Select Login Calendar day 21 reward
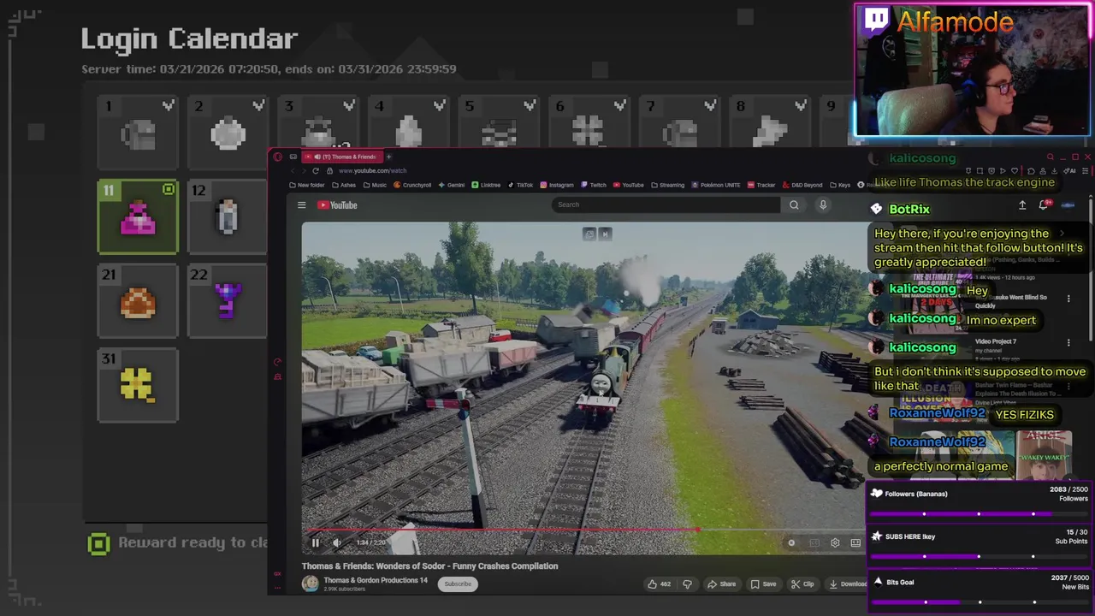The image size is (1095, 616). (x=138, y=300)
